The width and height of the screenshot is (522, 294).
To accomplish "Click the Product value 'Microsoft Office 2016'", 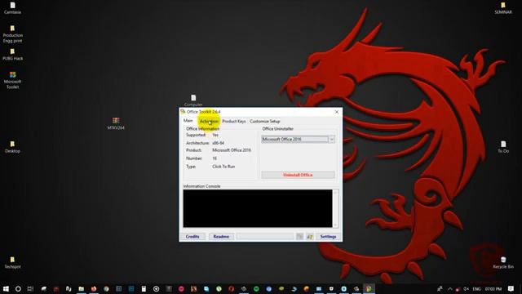I will (x=232, y=150).
